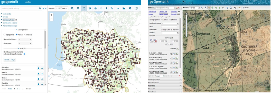
Task: Click the Metai input in right window
Action: point(169,26)
